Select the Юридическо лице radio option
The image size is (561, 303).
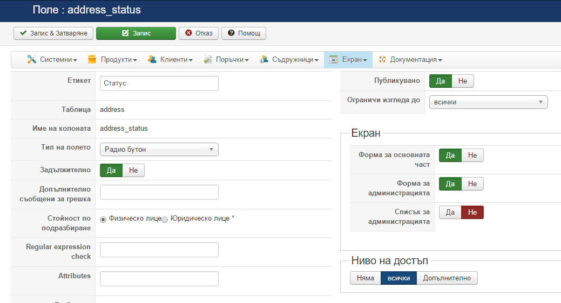click(165, 219)
